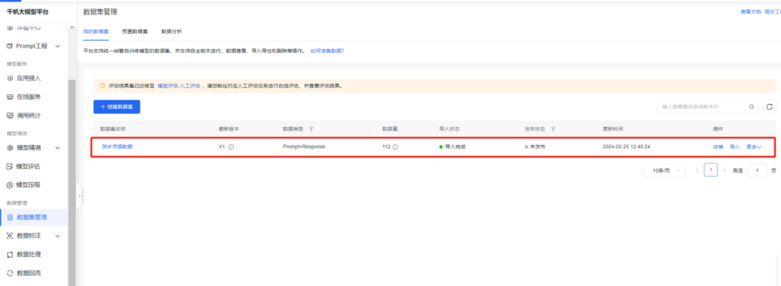Open the 查看文档 link

751,12
